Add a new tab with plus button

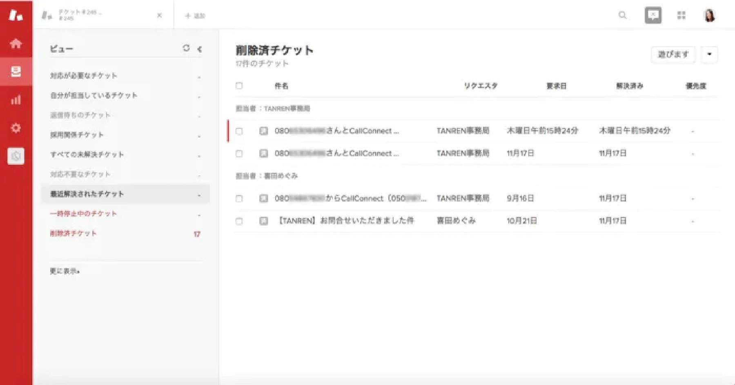pyautogui.click(x=195, y=16)
